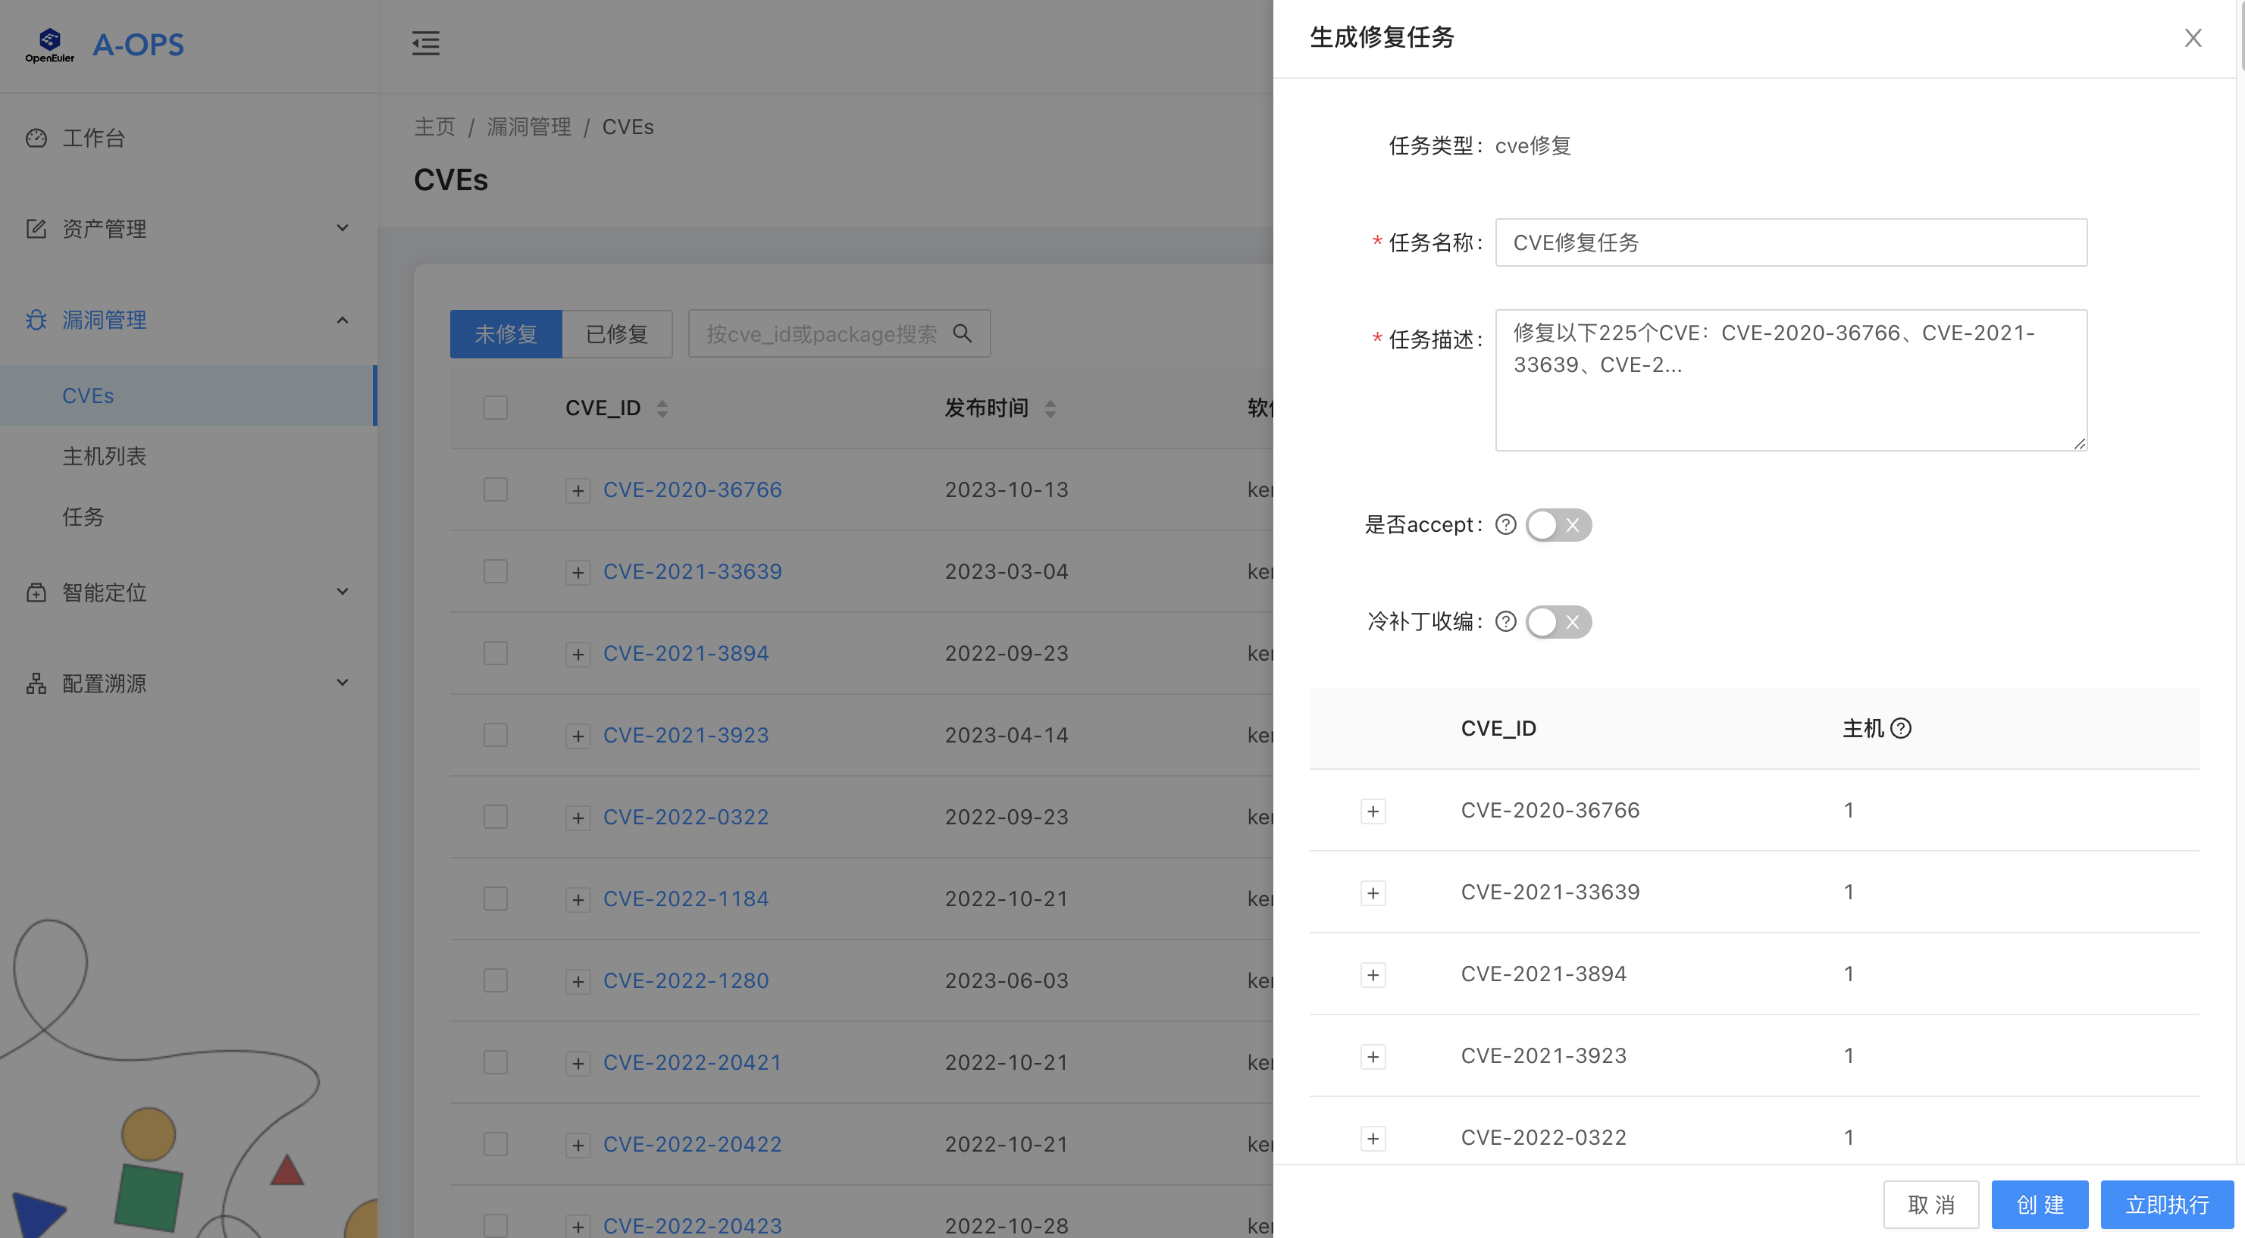The height and width of the screenshot is (1238, 2245).
Task: Click the help icon next to 主机 column
Action: tap(1901, 728)
